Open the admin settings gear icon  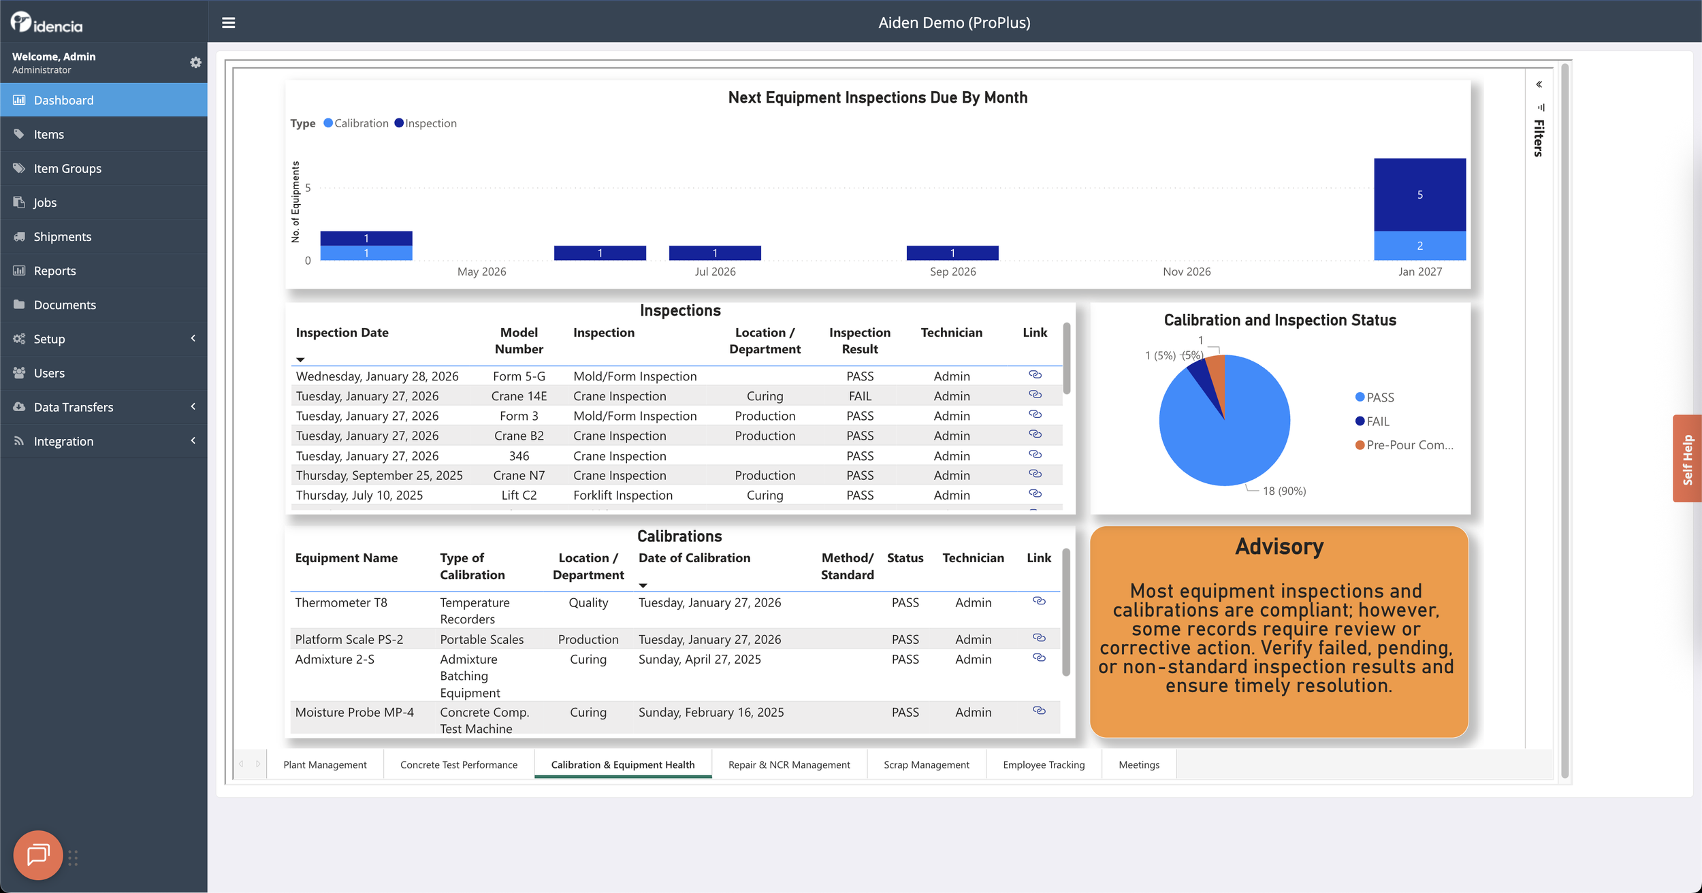tap(195, 63)
